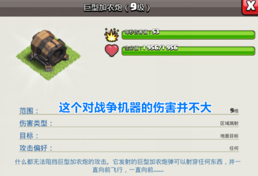The width and height of the screenshot is (258, 176).
Task: Click the level 9 label in title
Action: [x=137, y=7]
